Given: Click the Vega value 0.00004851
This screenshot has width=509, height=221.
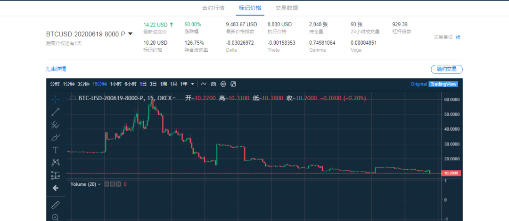Looking at the screenshot, I should (364, 43).
